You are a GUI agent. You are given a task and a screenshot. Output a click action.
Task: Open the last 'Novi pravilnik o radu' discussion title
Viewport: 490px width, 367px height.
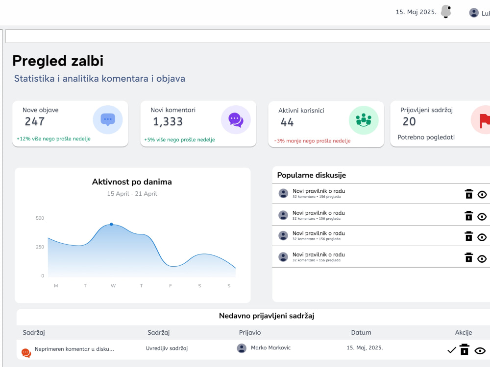click(319, 254)
